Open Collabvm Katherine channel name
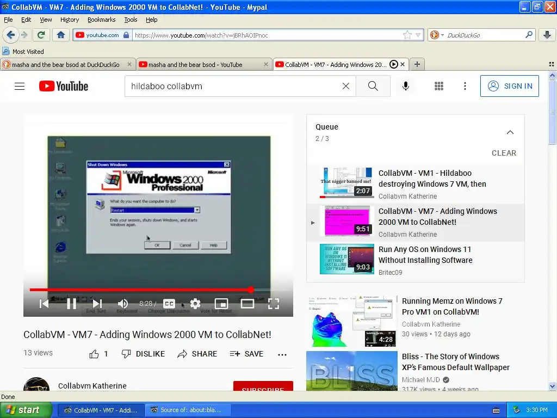The height and width of the screenshot is (418, 557). [92, 386]
